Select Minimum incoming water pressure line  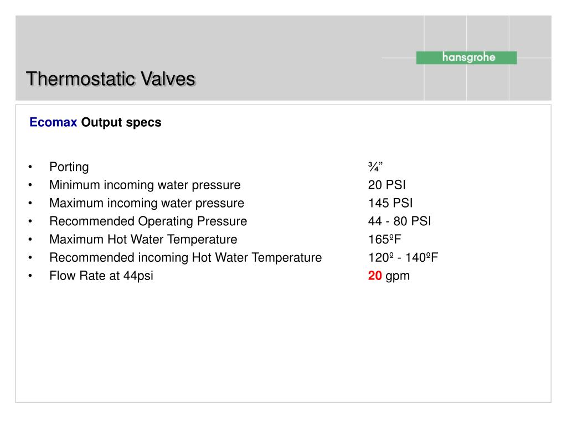tap(145, 185)
